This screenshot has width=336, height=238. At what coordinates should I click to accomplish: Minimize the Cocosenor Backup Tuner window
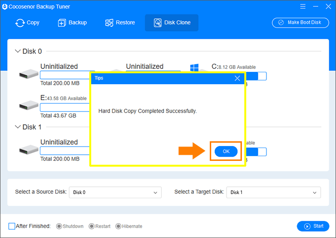tap(315, 6)
